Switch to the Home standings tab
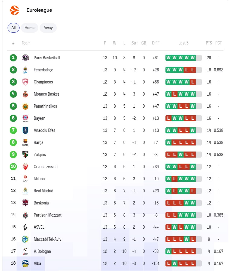 (x=30, y=28)
